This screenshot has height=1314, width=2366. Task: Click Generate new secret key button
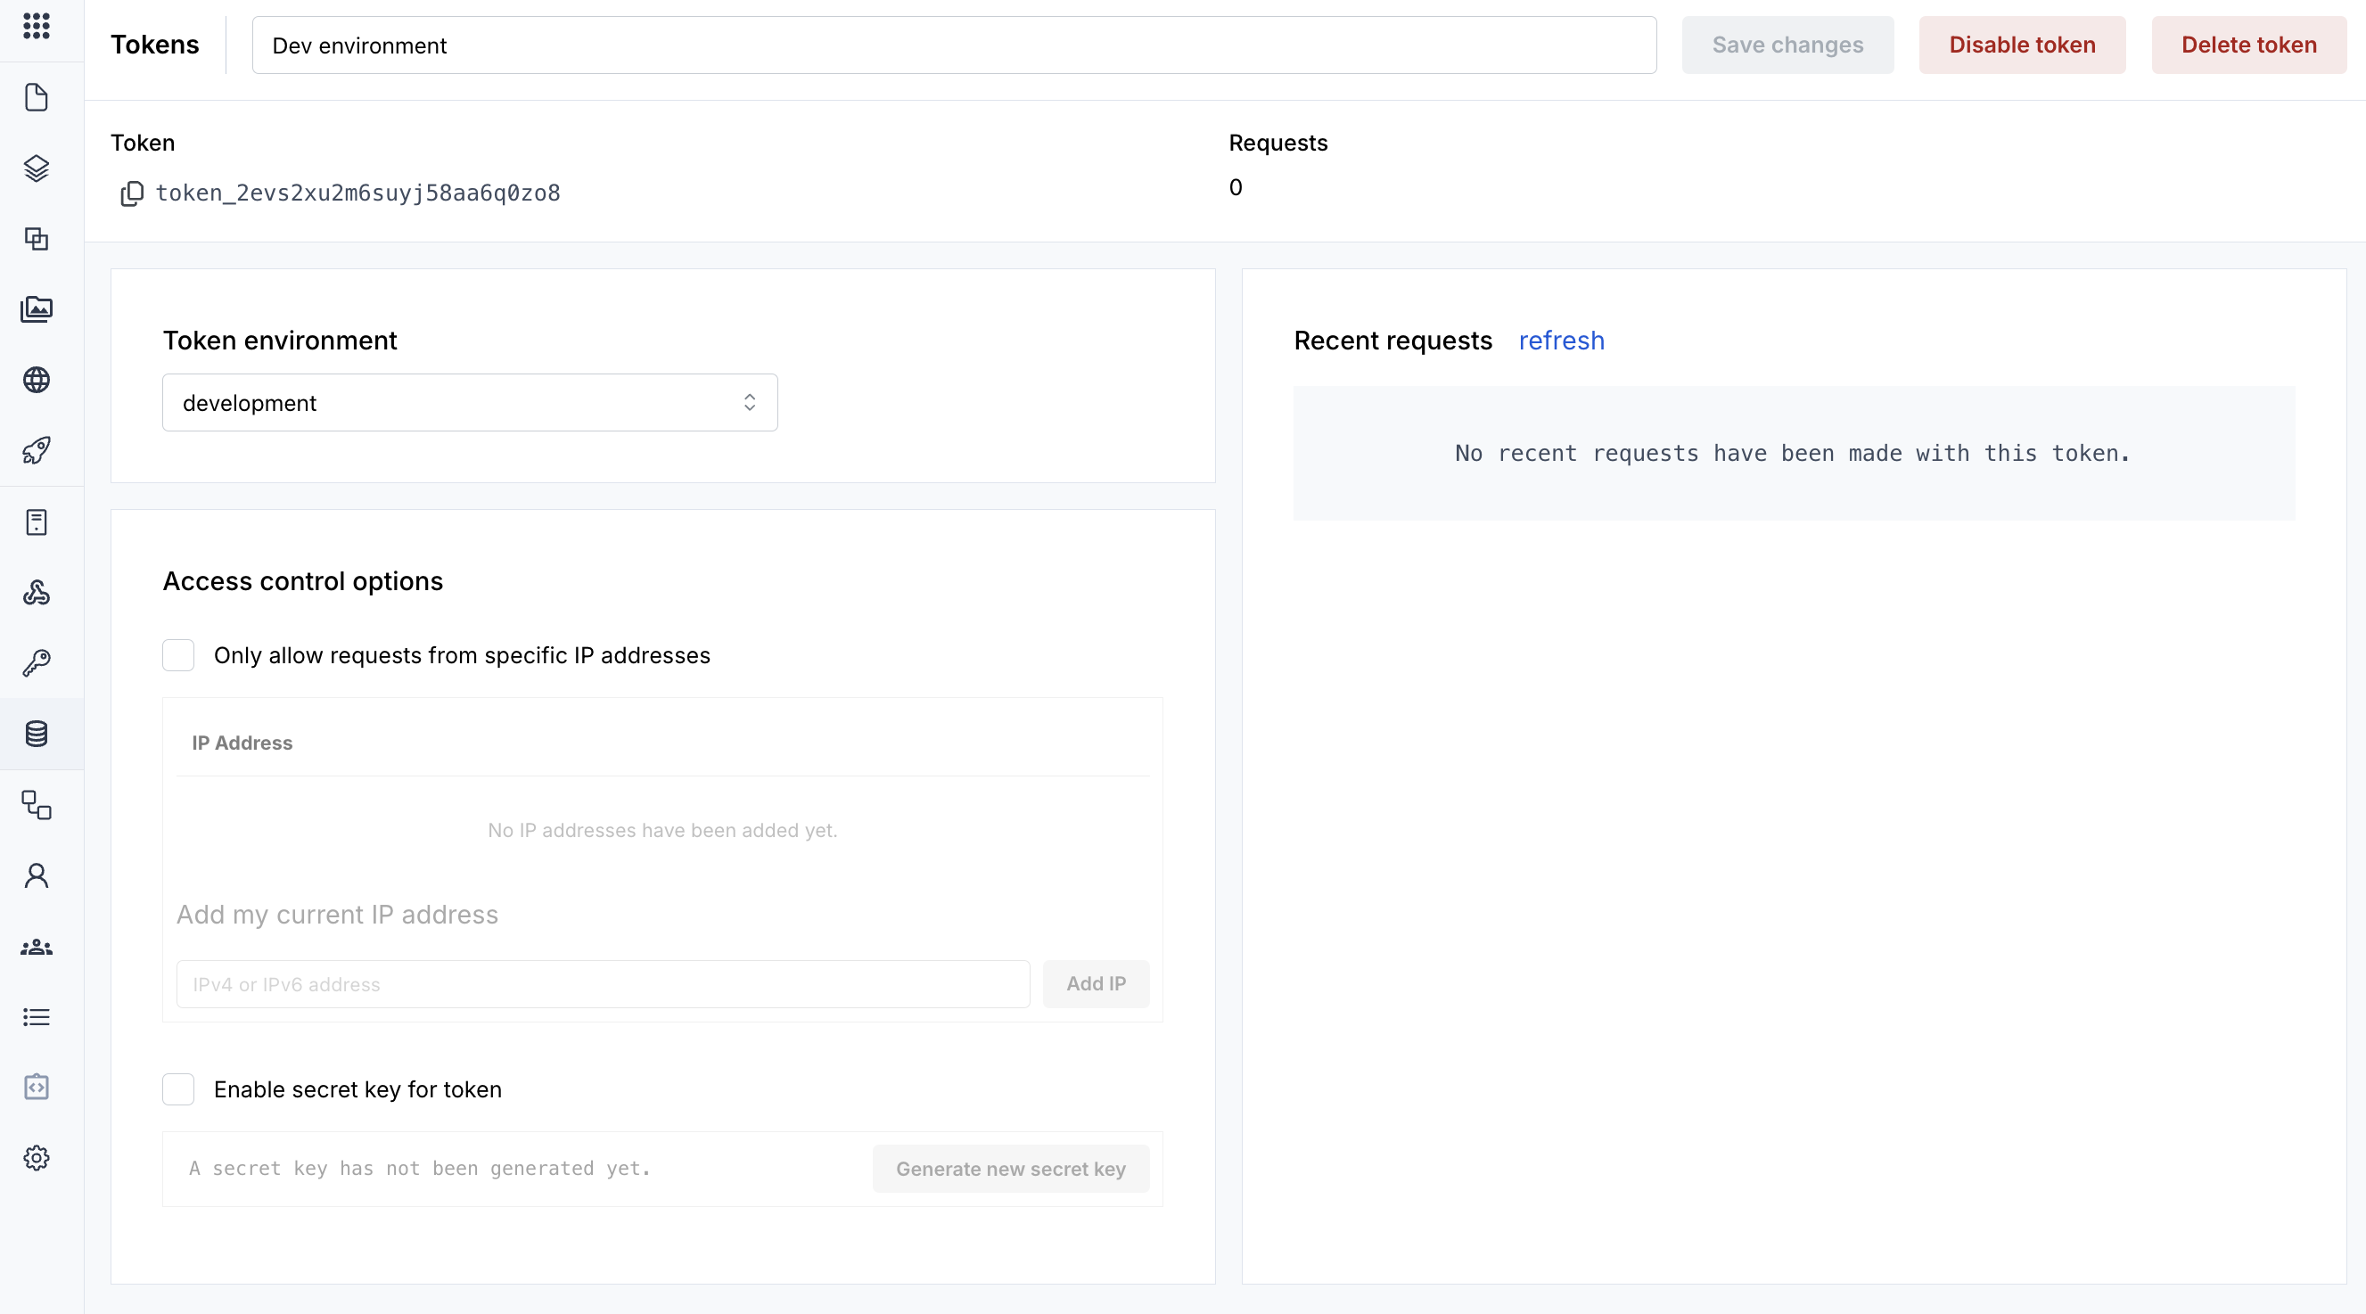tap(1010, 1169)
